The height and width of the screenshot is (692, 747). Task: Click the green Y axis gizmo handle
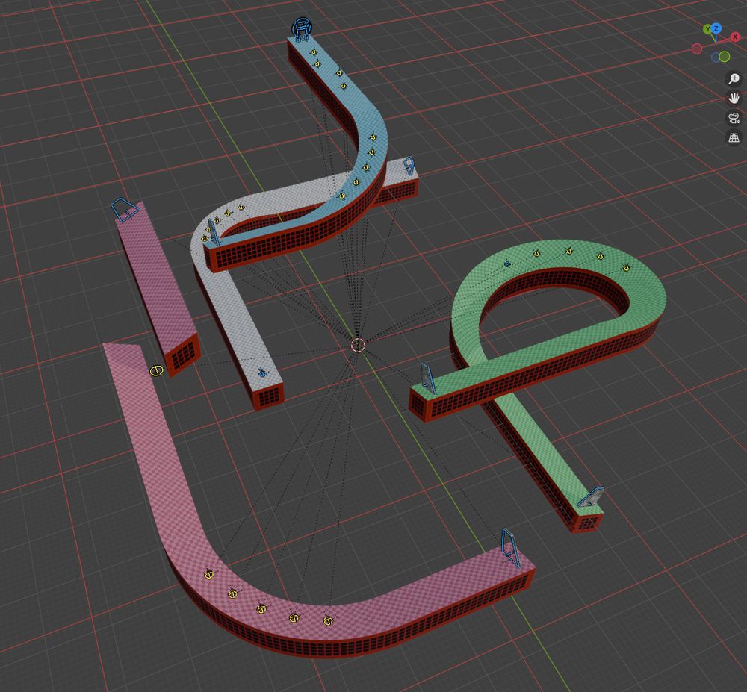(707, 29)
